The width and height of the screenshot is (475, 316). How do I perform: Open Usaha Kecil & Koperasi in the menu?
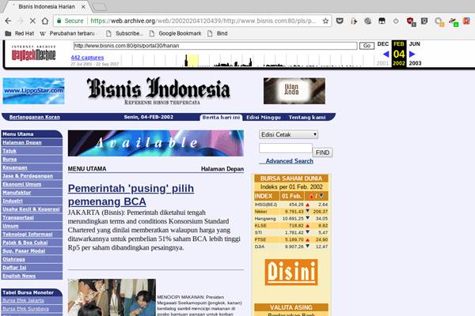[31, 209]
